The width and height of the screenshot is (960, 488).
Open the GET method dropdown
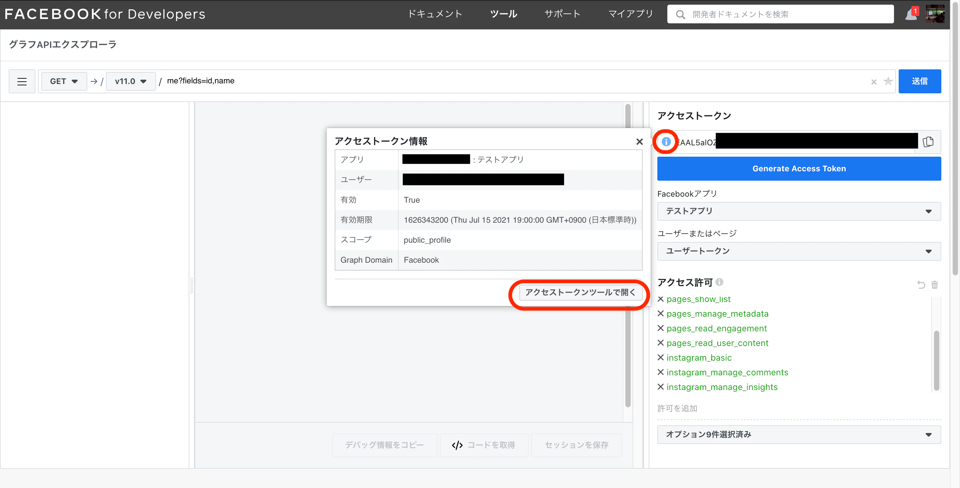64,81
